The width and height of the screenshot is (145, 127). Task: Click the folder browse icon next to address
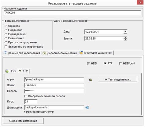click(91, 80)
